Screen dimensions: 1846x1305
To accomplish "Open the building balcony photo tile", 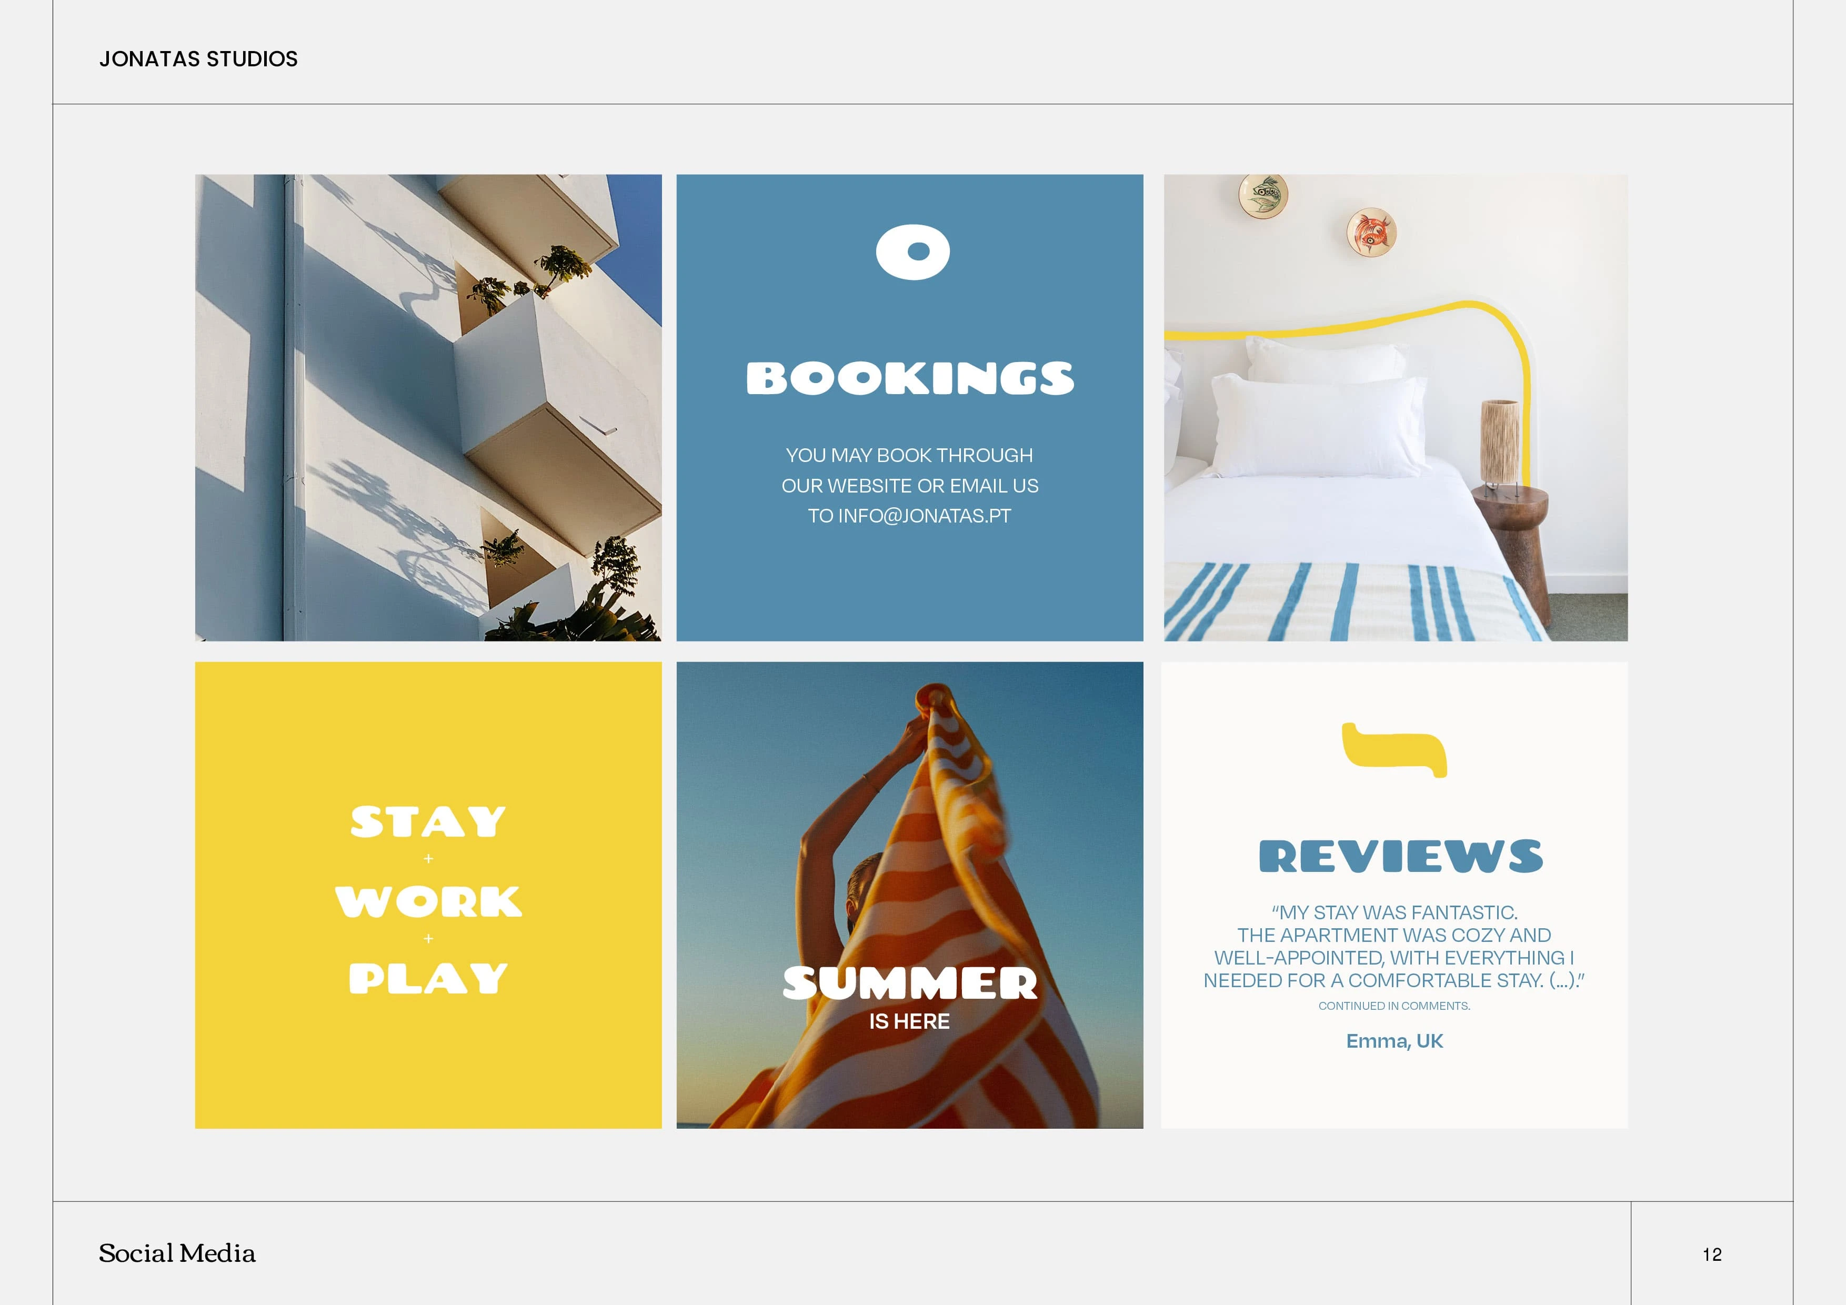I will click(428, 408).
